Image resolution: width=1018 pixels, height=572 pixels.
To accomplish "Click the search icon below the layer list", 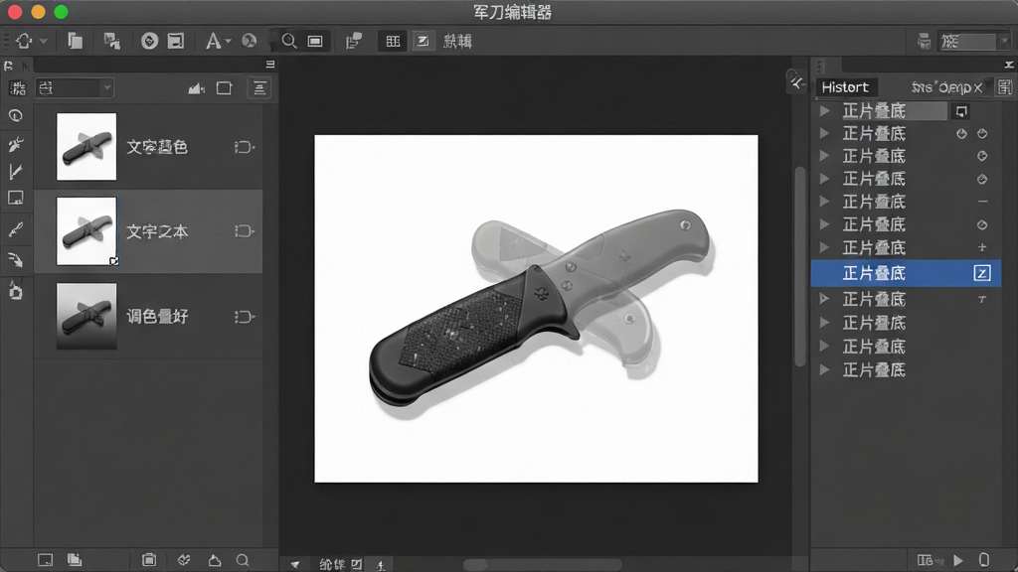I will (x=243, y=560).
